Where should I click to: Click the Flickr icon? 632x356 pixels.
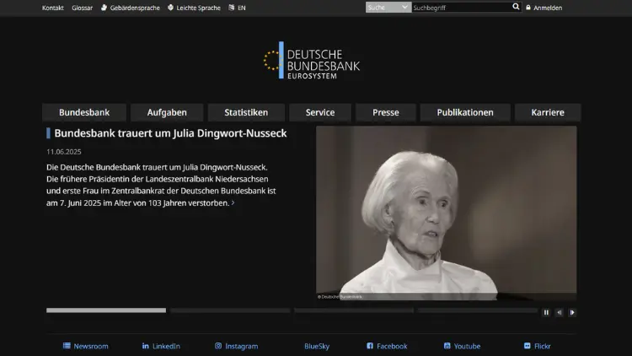528,346
